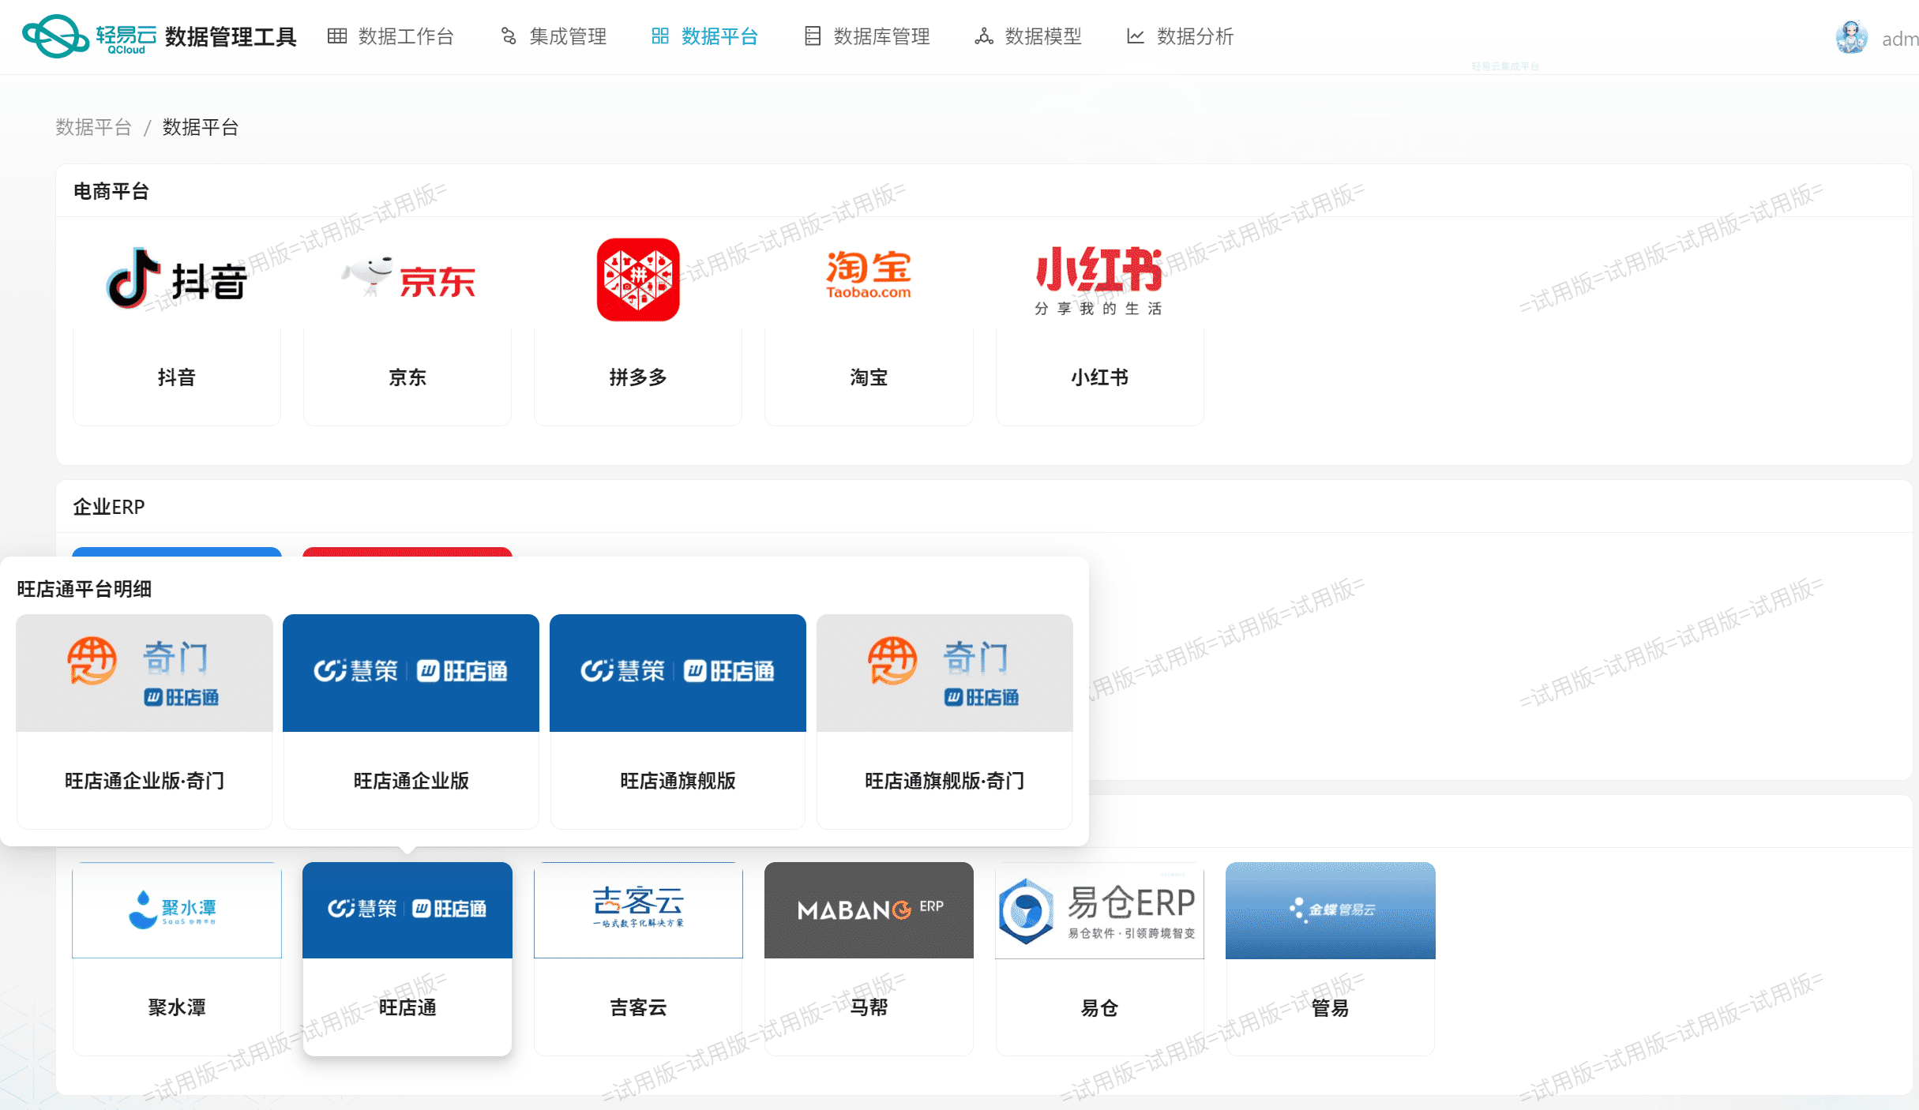Open the 拼多多 platform icon
This screenshot has height=1110, width=1919.
pyautogui.click(x=638, y=279)
